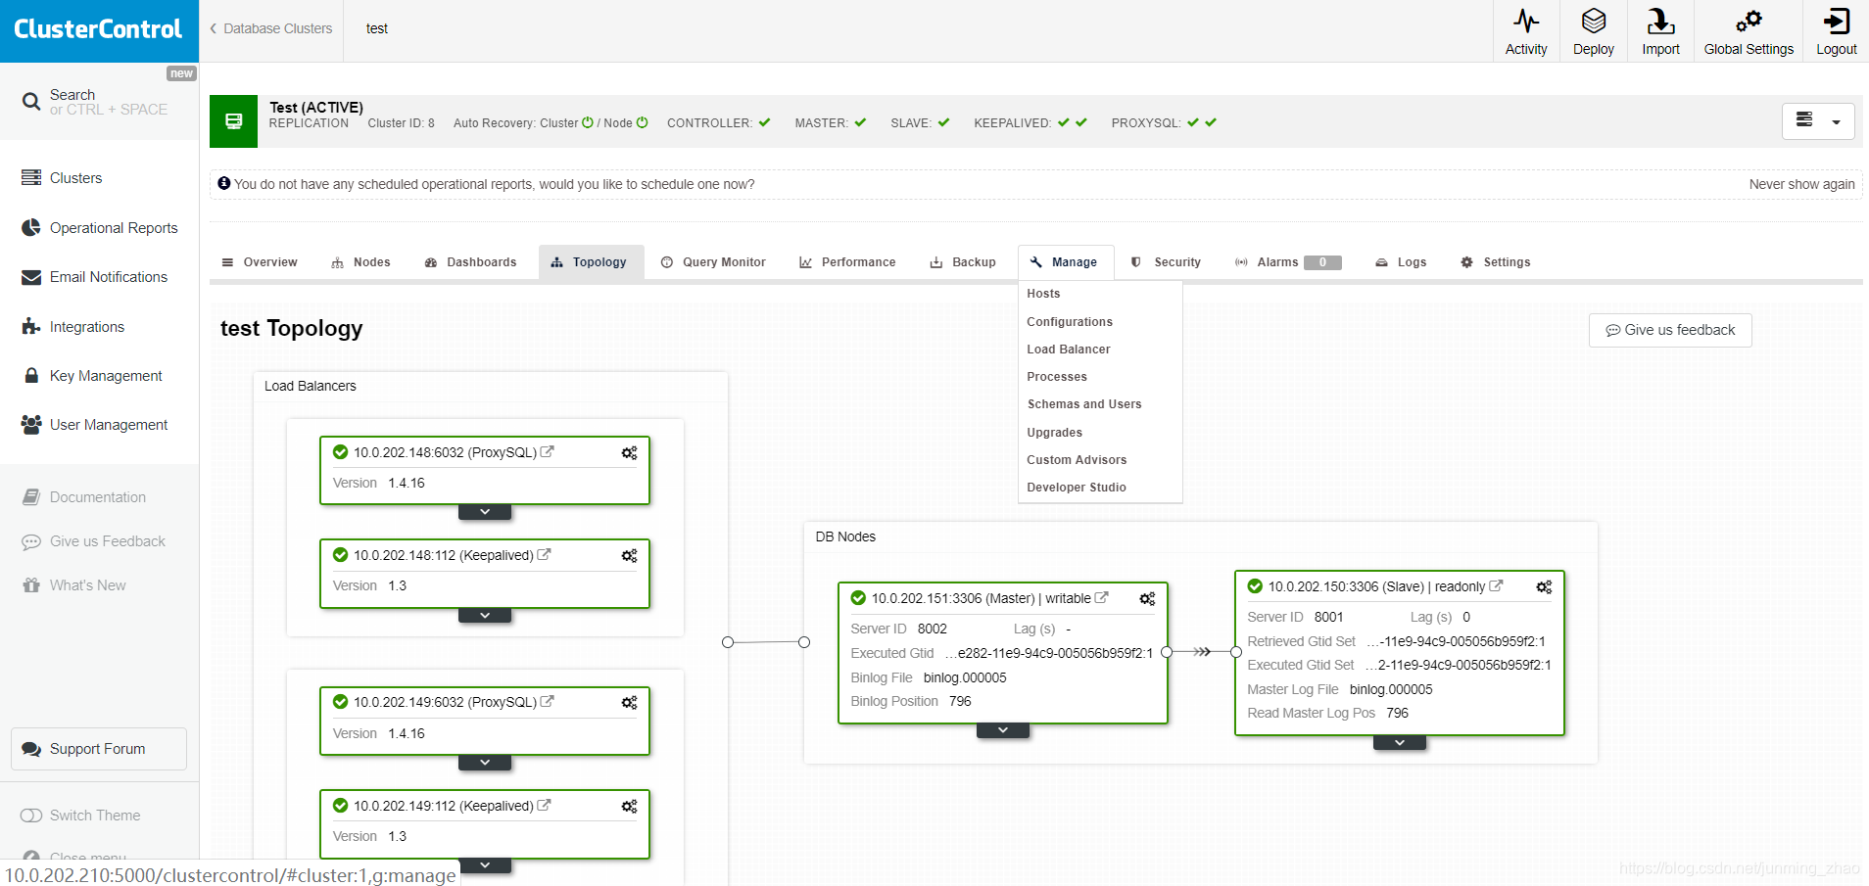Viewport: 1869px width, 886px height.
Task: Expand Slave node 10.0.202.150 details
Action: click(1400, 743)
